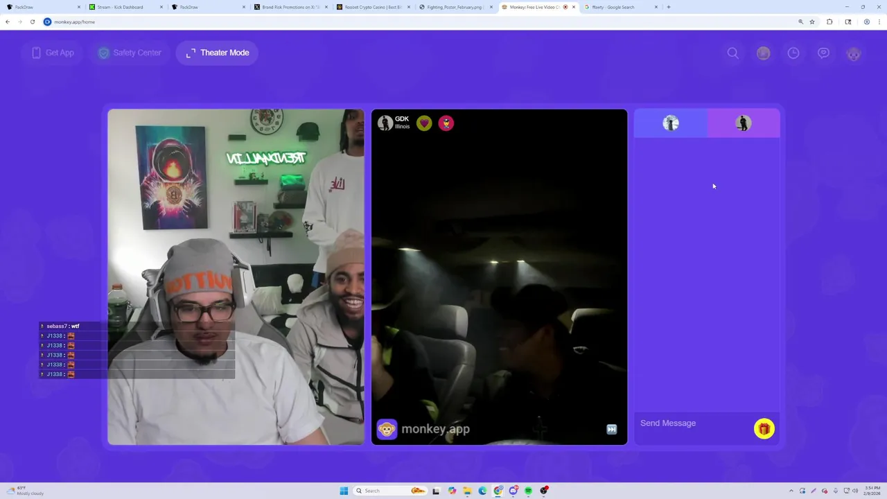The width and height of the screenshot is (887, 499).
Task: Click the taskbar Search box
Action: pos(390,491)
